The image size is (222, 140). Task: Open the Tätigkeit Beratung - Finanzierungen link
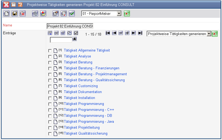tap(92, 68)
